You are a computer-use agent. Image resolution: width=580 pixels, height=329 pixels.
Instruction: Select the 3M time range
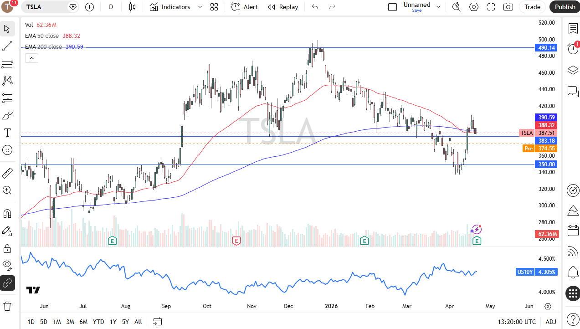click(70, 322)
